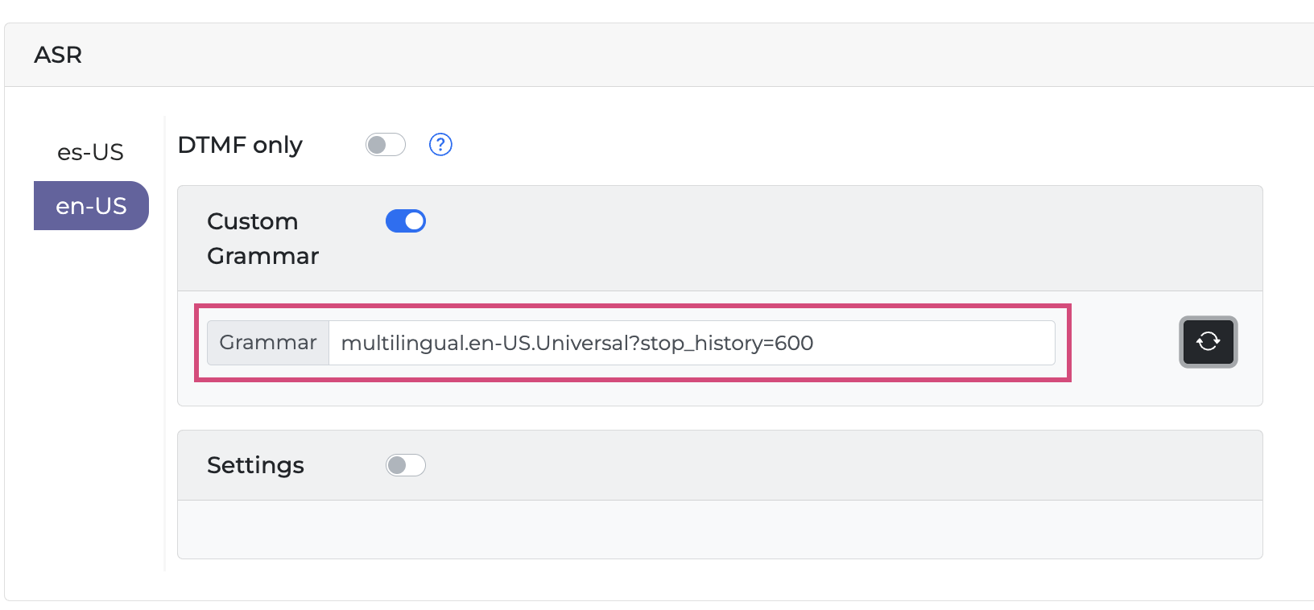This screenshot has height=610, width=1314.
Task: Click the Custom Grammar panel header area
Action: pos(805,238)
